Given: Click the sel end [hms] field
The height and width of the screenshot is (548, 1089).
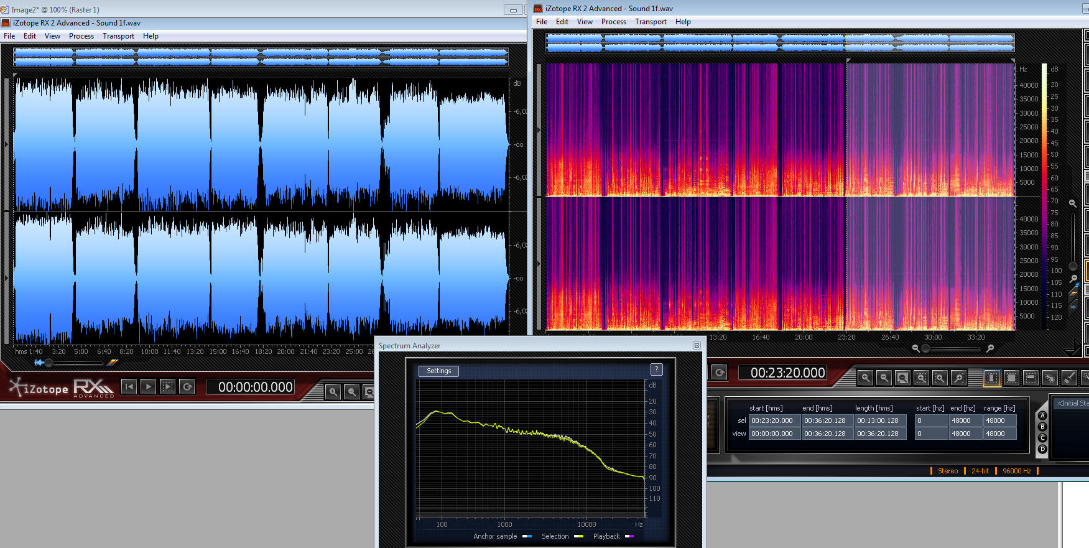Looking at the screenshot, I should [x=828, y=420].
